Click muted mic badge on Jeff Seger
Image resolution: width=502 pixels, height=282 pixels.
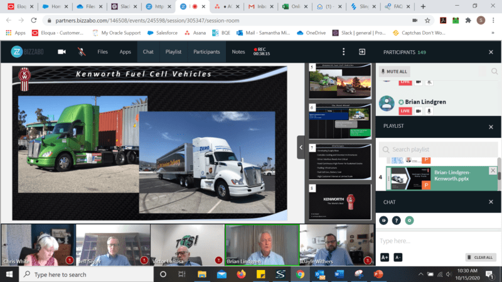pyautogui.click(x=144, y=260)
